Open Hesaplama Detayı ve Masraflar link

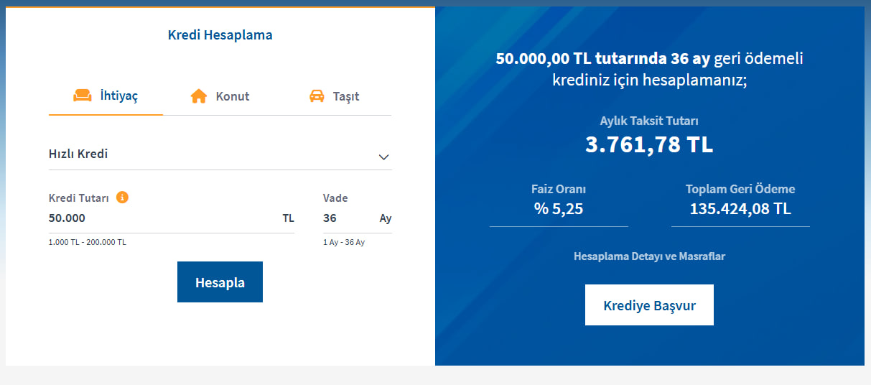[x=649, y=256]
